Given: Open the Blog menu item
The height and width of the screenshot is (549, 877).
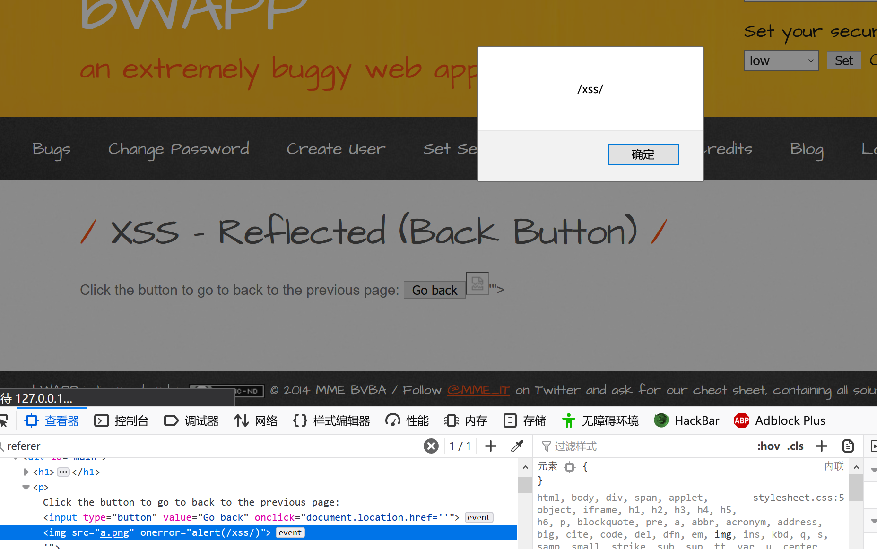Looking at the screenshot, I should pos(807,150).
